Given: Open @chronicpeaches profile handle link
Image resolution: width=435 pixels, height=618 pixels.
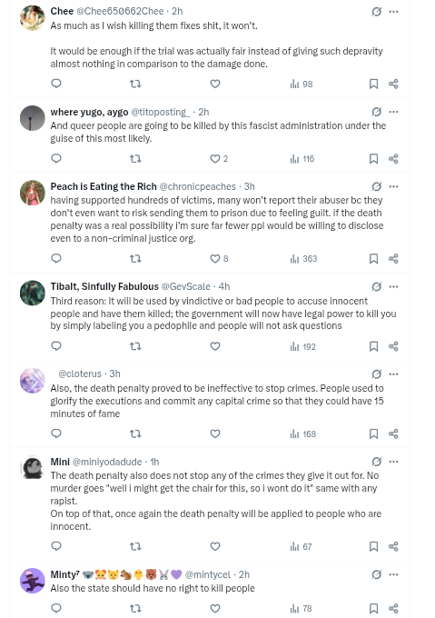Looking at the screenshot, I should tap(198, 186).
